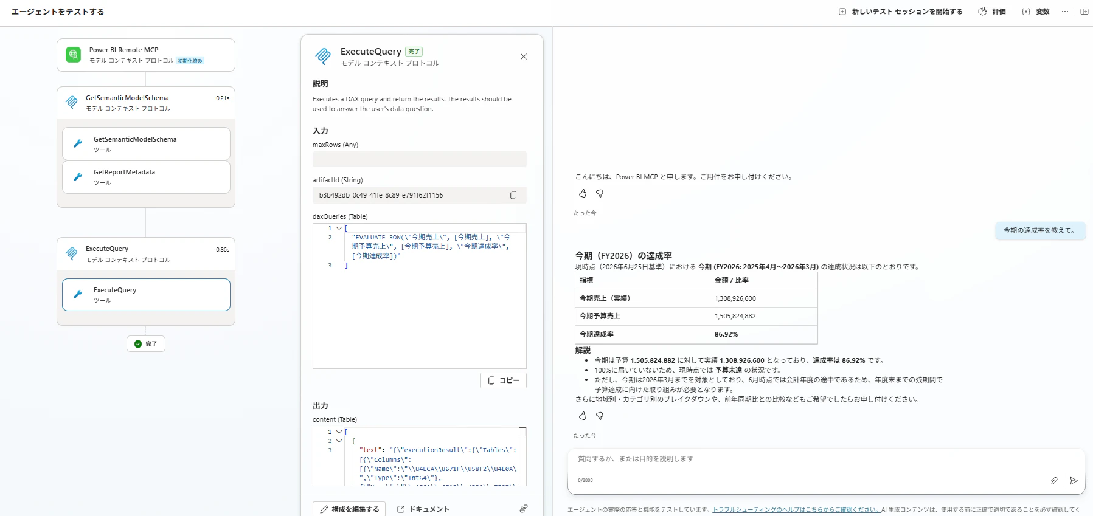Open the 評価 evaluation option
1093x516 pixels.
tap(992, 12)
